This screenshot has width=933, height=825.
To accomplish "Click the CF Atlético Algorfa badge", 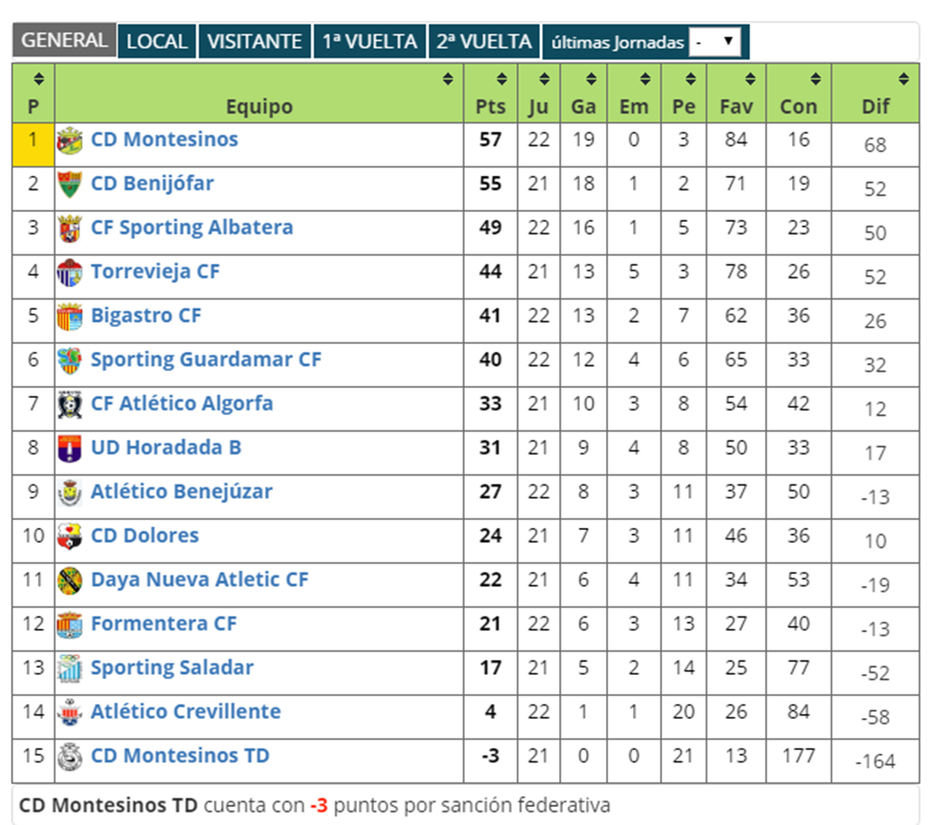I will click(x=69, y=404).
